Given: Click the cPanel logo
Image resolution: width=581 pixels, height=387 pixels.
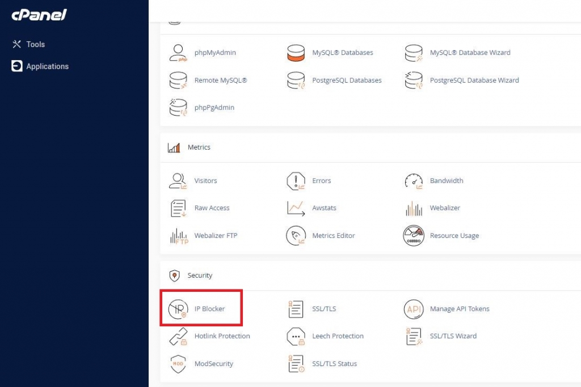Looking at the screenshot, I should pos(39,15).
